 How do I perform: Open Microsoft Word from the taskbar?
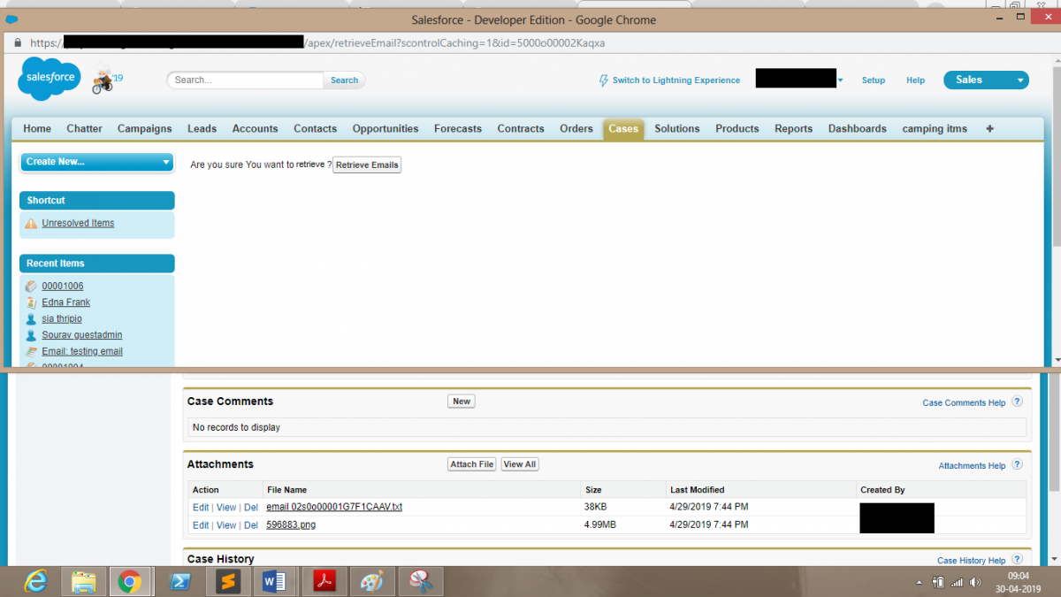275,581
